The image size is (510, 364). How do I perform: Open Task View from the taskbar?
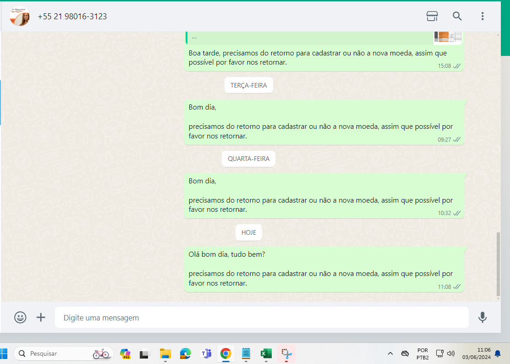click(x=145, y=353)
